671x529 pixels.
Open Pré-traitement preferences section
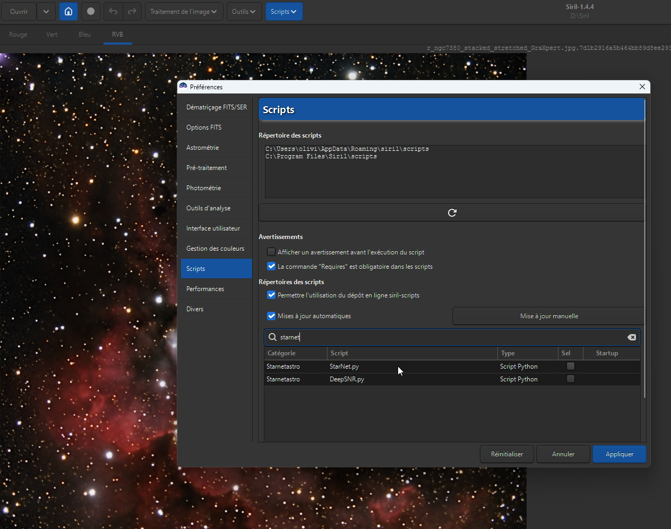coord(217,168)
